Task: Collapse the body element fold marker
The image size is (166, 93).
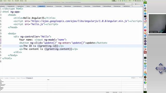Action: point(2,34)
